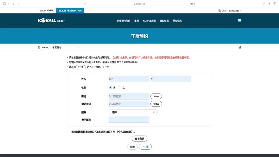Go back with the browser back arrow
The image size is (279, 157).
[13, 4]
